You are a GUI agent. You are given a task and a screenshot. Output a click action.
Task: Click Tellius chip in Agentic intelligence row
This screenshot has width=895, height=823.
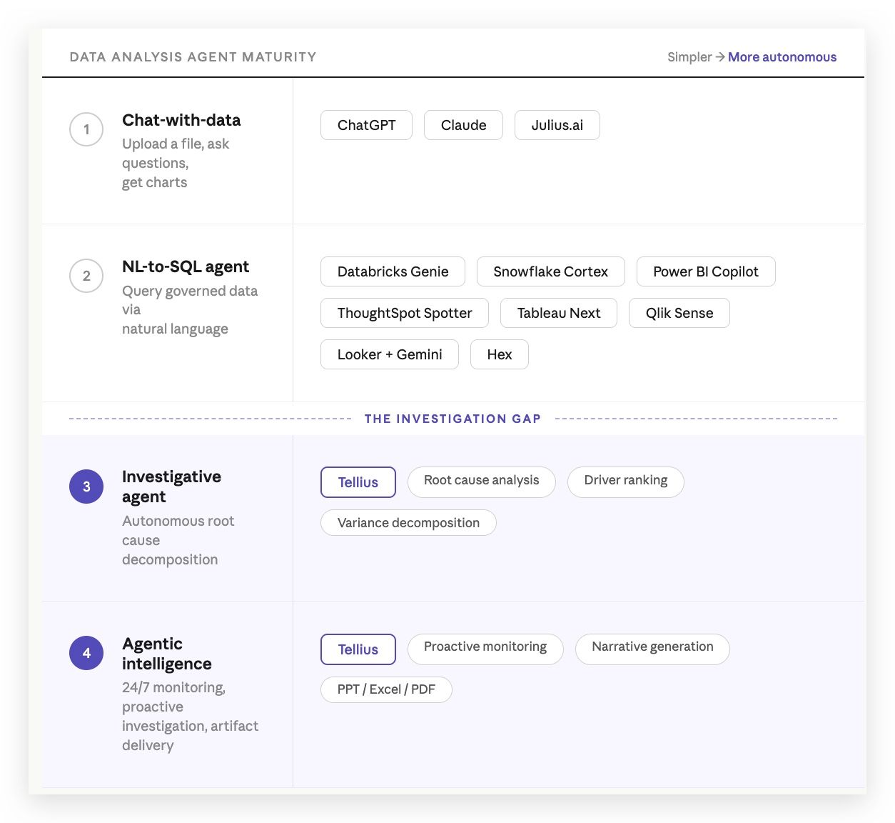[358, 649]
